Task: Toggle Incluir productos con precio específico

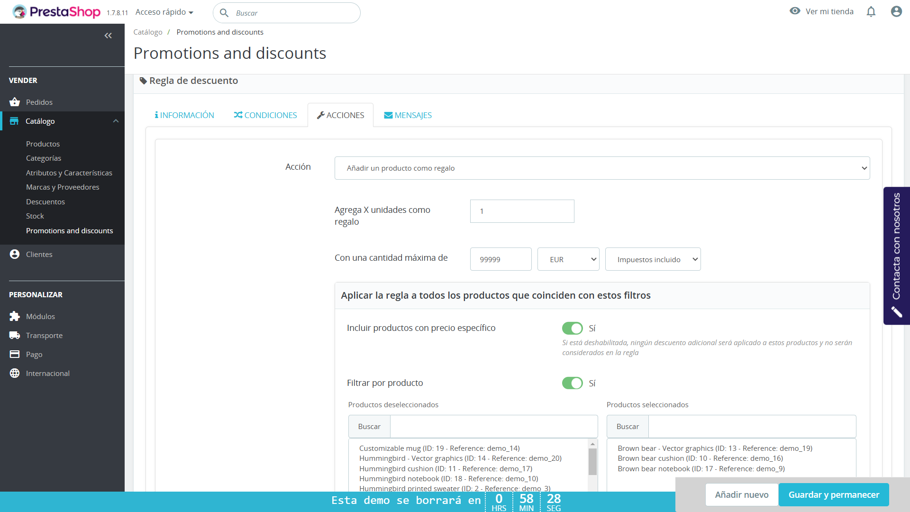Action: (x=572, y=328)
